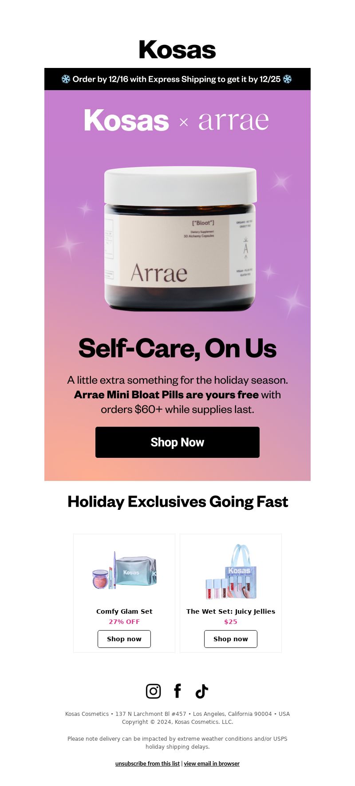
Task: Click the white Kosas logo on purple banner
Action: pos(126,120)
